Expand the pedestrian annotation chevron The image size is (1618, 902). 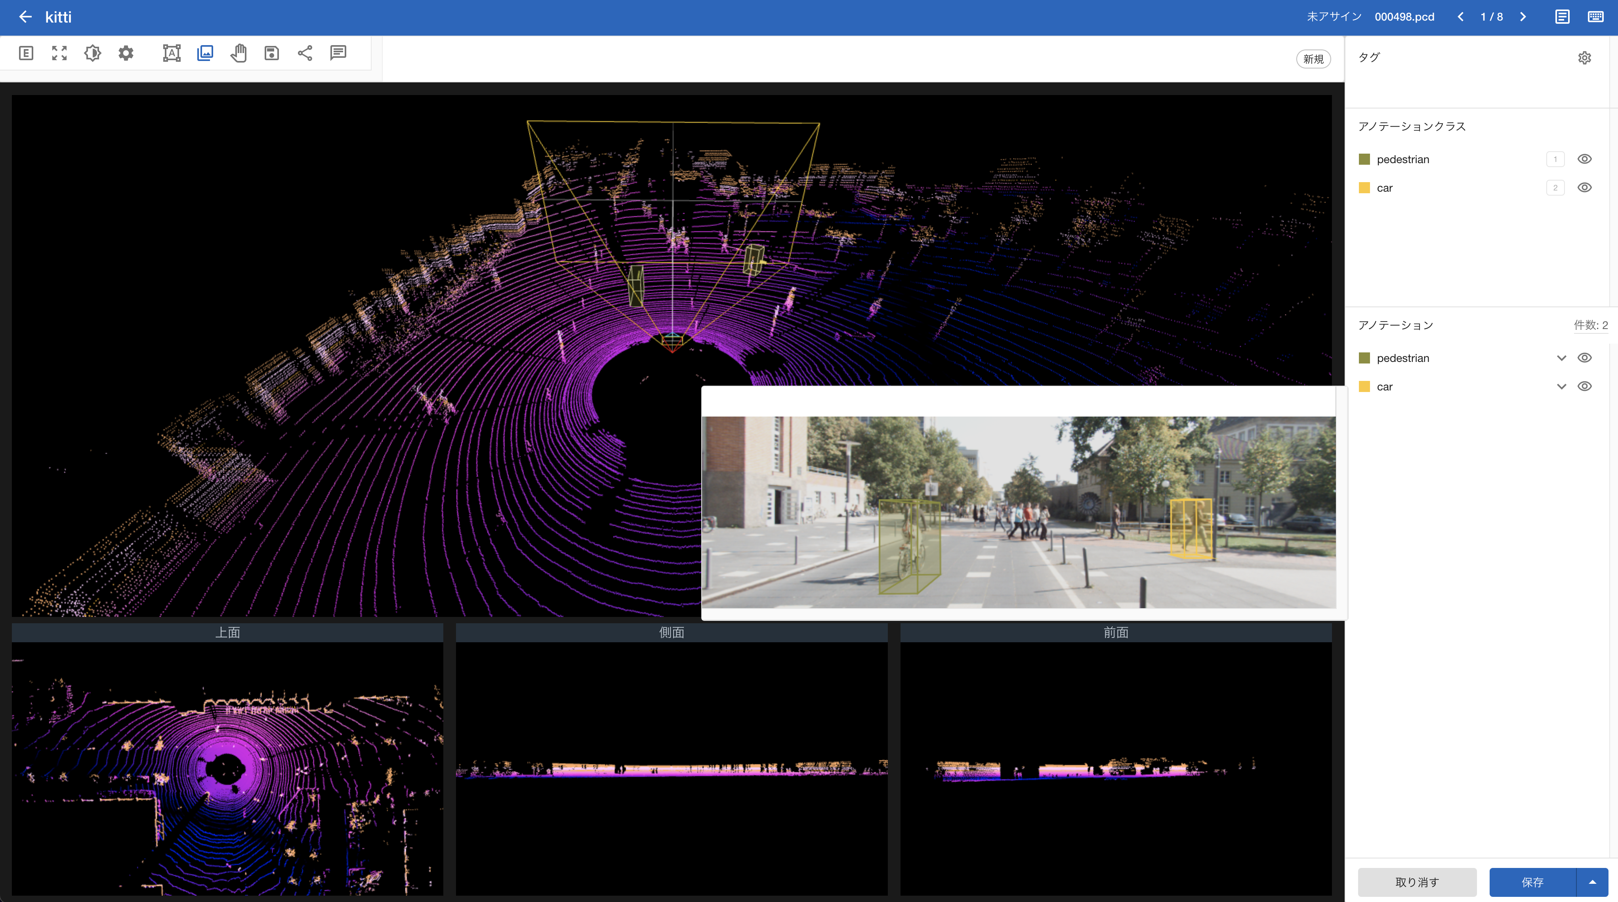pyautogui.click(x=1561, y=358)
